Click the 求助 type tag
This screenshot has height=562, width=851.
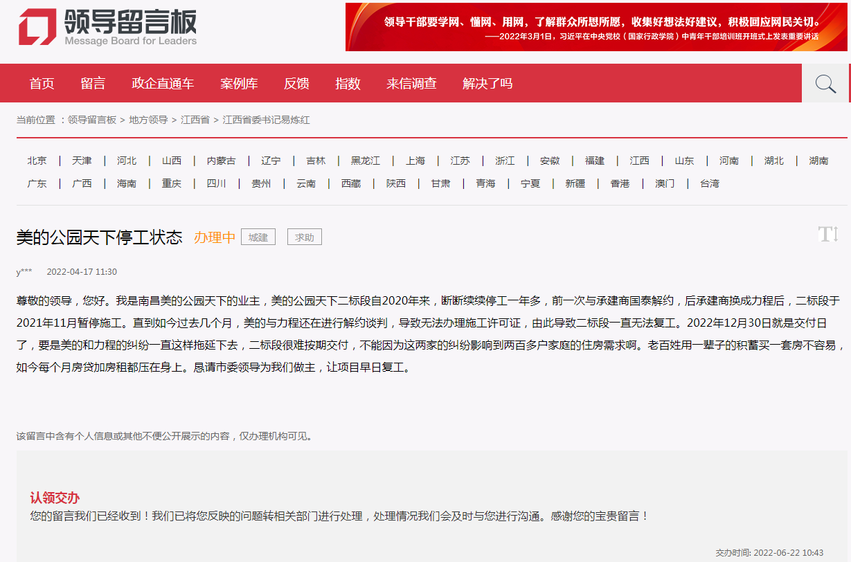(305, 237)
